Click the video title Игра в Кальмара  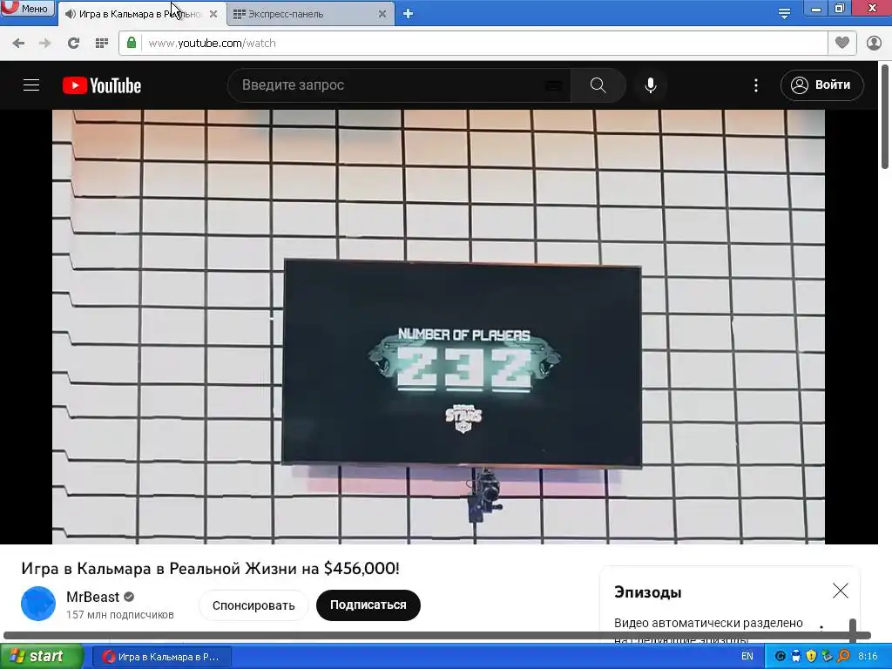211,568
